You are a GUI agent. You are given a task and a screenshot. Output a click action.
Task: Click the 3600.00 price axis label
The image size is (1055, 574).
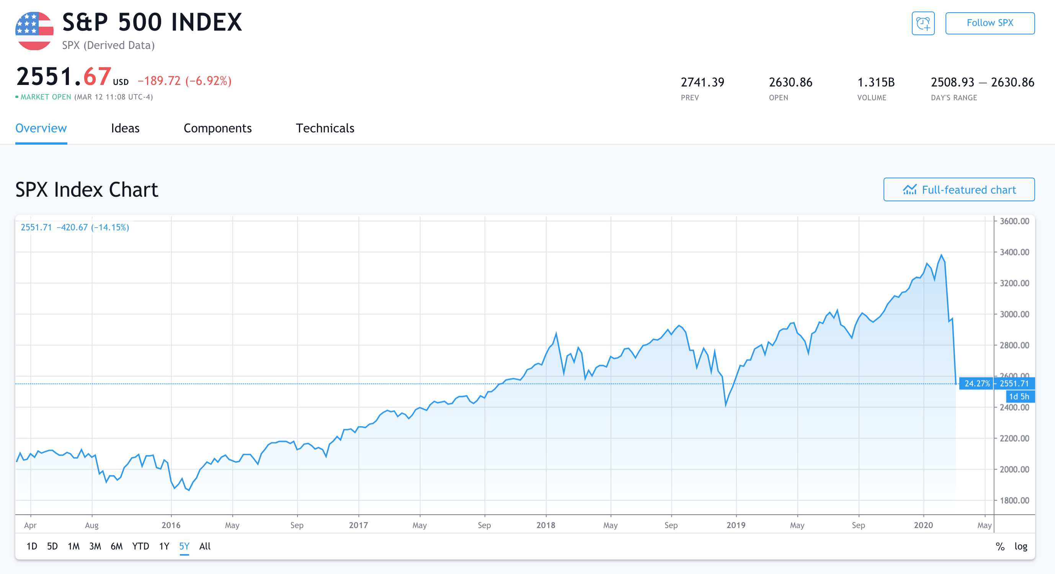(1014, 221)
